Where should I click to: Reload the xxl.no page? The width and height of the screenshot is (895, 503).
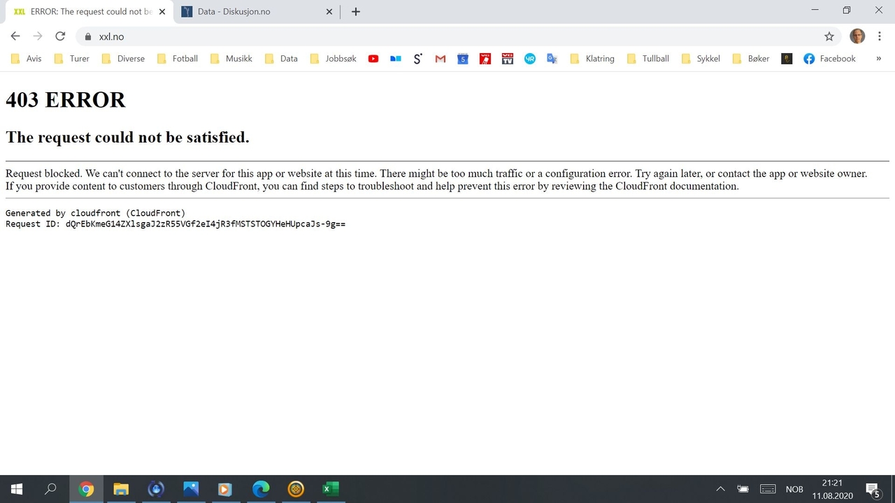pos(60,36)
